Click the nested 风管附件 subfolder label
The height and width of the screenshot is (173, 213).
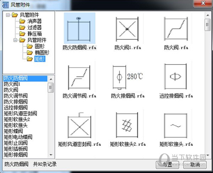(37, 40)
